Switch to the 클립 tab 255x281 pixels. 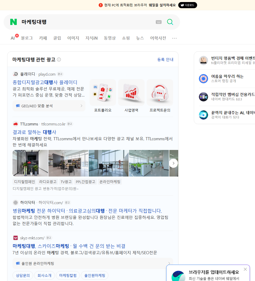pos(57,38)
